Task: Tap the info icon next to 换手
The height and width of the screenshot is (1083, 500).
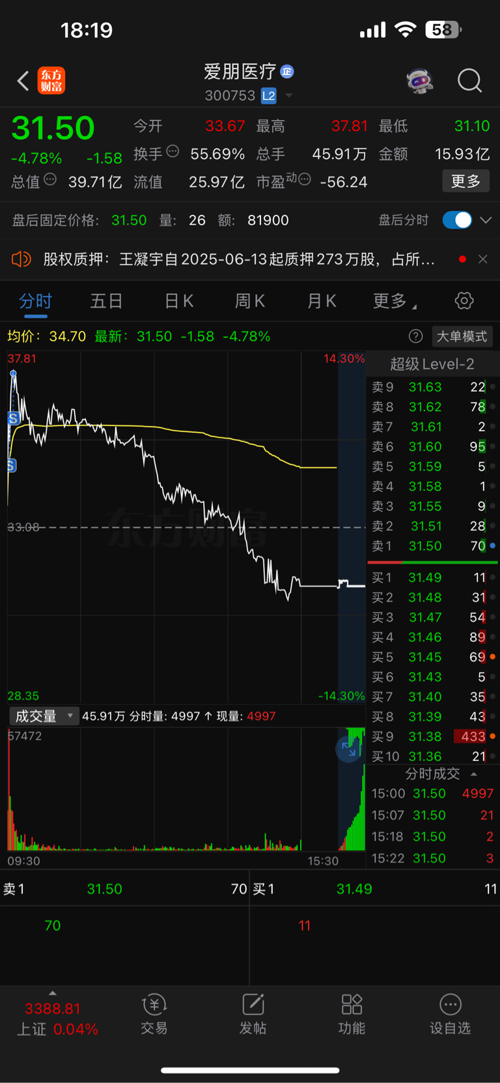Action: 173,151
